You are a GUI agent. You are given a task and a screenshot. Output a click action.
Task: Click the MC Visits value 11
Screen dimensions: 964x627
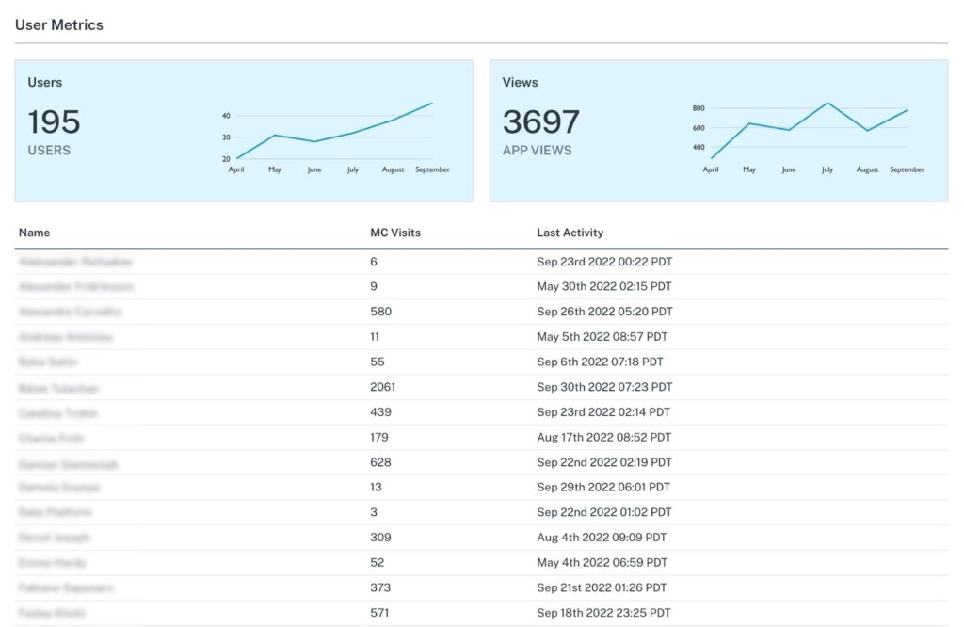375,337
